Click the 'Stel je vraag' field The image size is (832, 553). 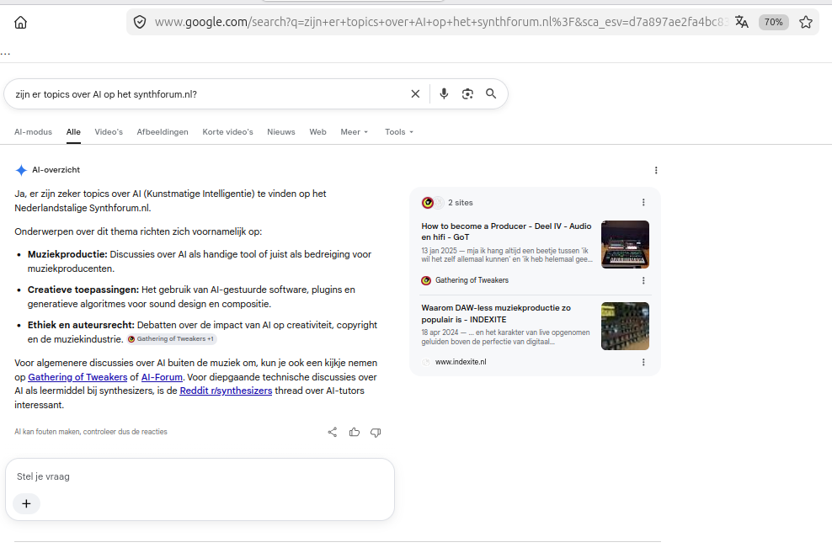[x=200, y=476]
